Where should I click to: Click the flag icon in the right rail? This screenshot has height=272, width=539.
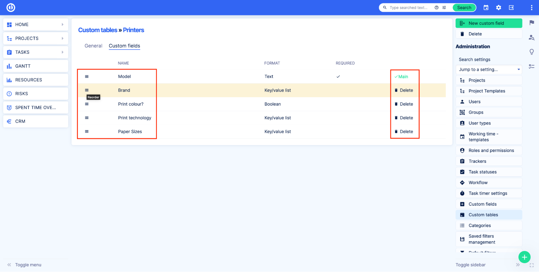coord(531,23)
